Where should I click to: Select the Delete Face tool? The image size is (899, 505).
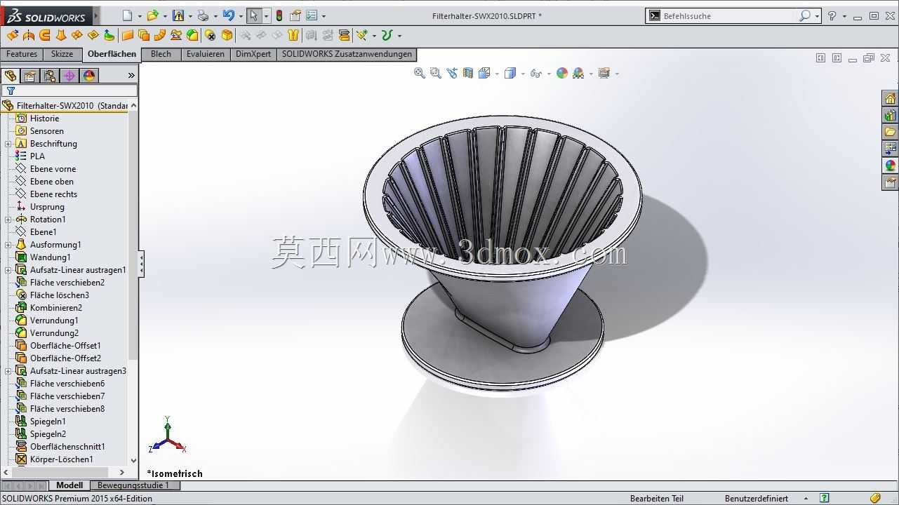210,35
